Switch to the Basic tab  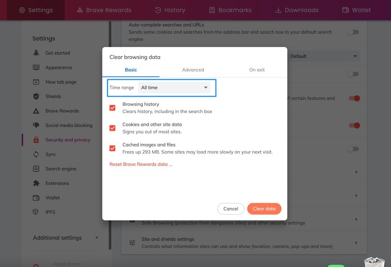(131, 70)
